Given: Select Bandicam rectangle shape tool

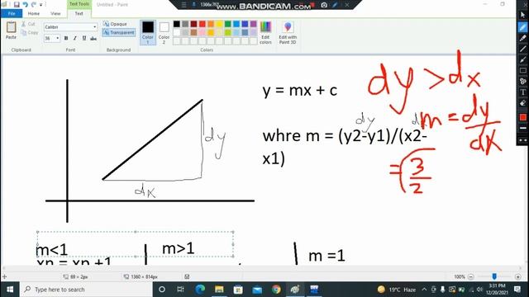Looking at the screenshot, I should click(523, 70).
